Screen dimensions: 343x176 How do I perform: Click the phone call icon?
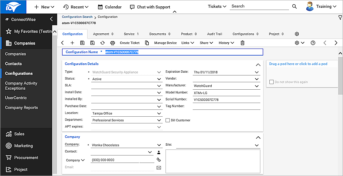pos(159,160)
